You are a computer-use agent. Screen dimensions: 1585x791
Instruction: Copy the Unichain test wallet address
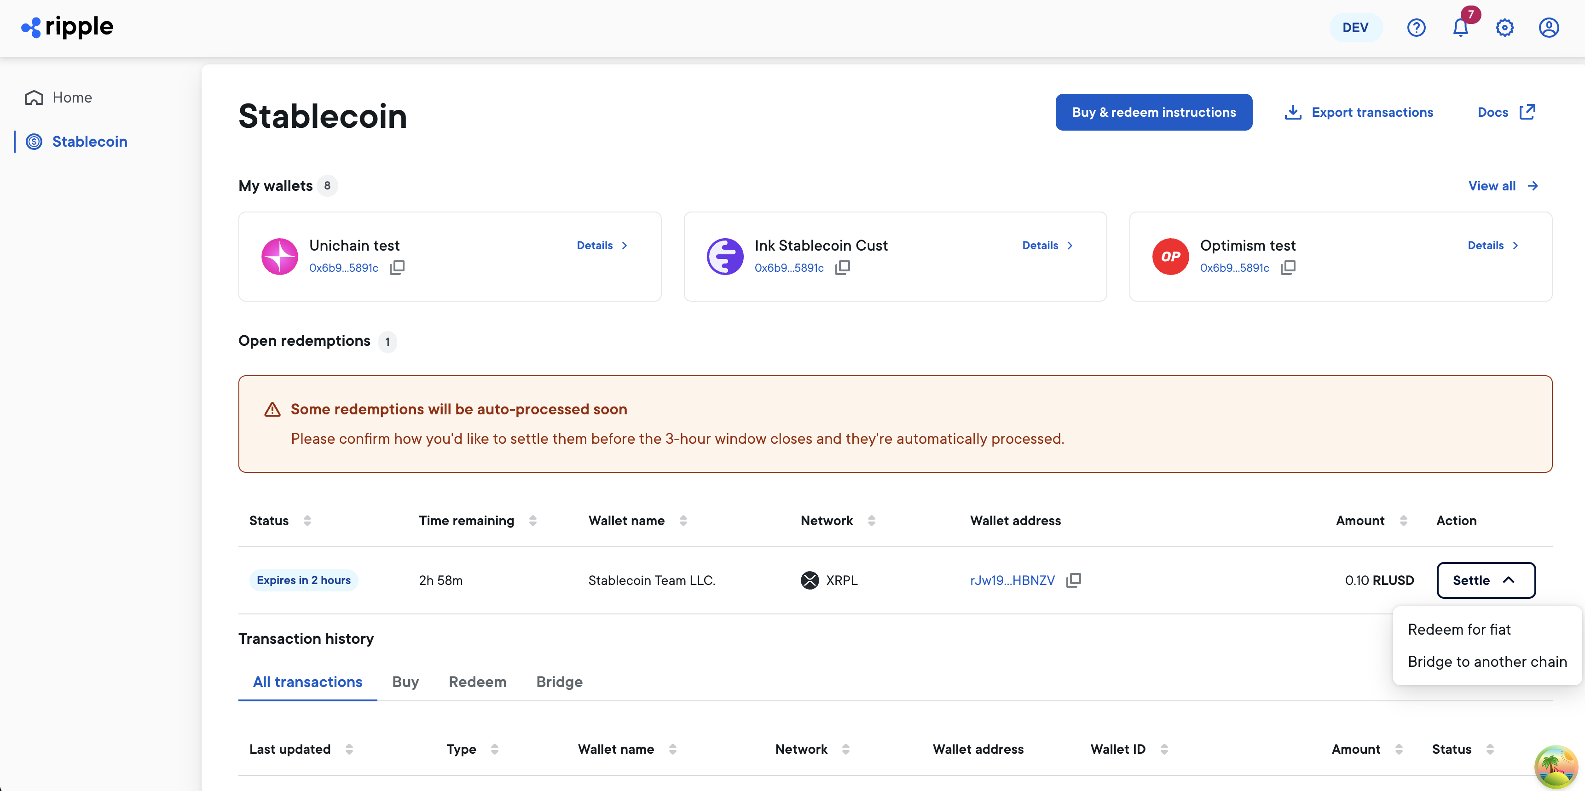(x=398, y=267)
